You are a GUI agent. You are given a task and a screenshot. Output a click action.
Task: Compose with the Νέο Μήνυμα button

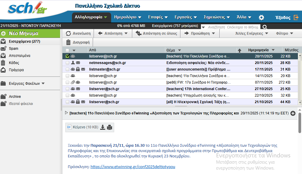pos(30,33)
